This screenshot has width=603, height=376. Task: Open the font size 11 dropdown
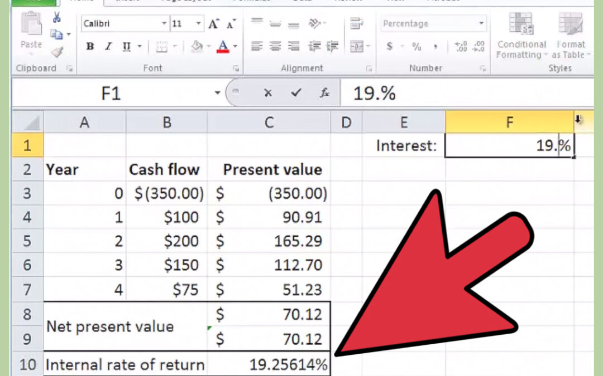coord(198,23)
